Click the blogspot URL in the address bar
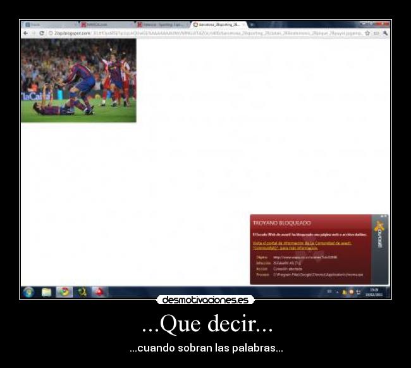Screen dimensions: 411x368 point(205,33)
